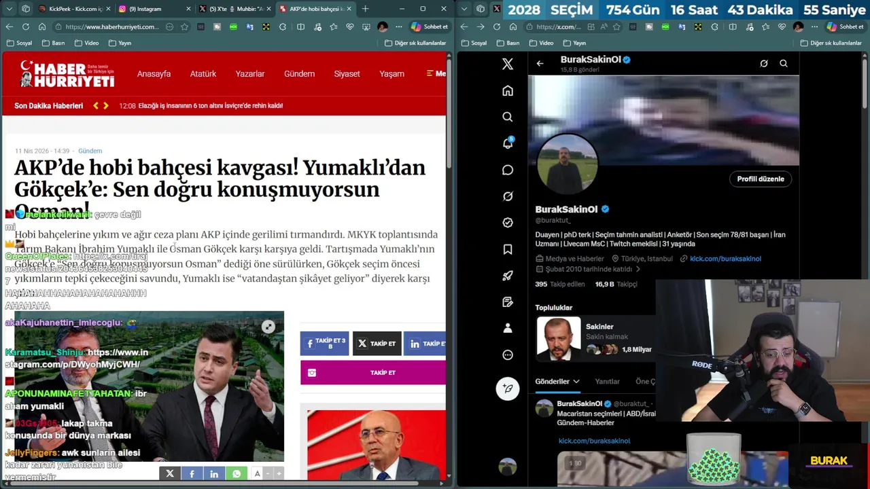The image size is (870, 489).
Task: Follow on X TAKİP ET button
Action: tap(377, 344)
